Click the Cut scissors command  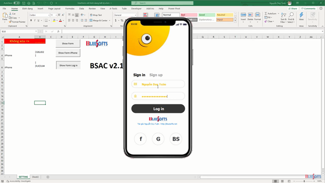pos(12,14)
